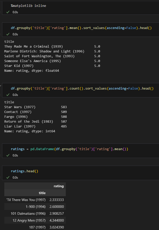Image resolution: width=159 pixels, height=230 pixels.
Task: Select 'Star Kid (1997)' output row
Action: [x=52, y=66]
